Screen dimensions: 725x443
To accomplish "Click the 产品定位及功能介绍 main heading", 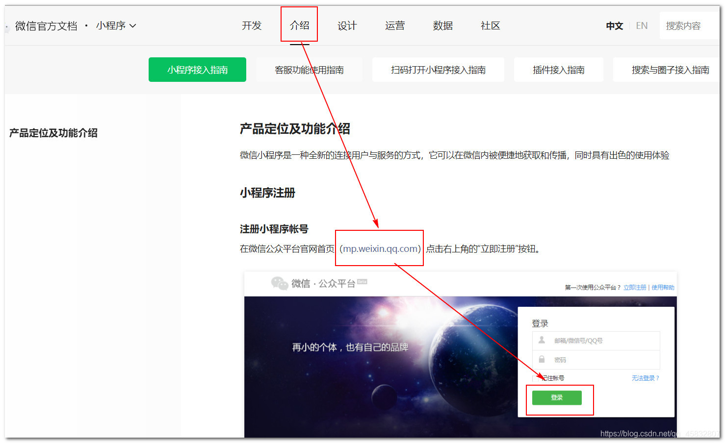I will tap(295, 129).
